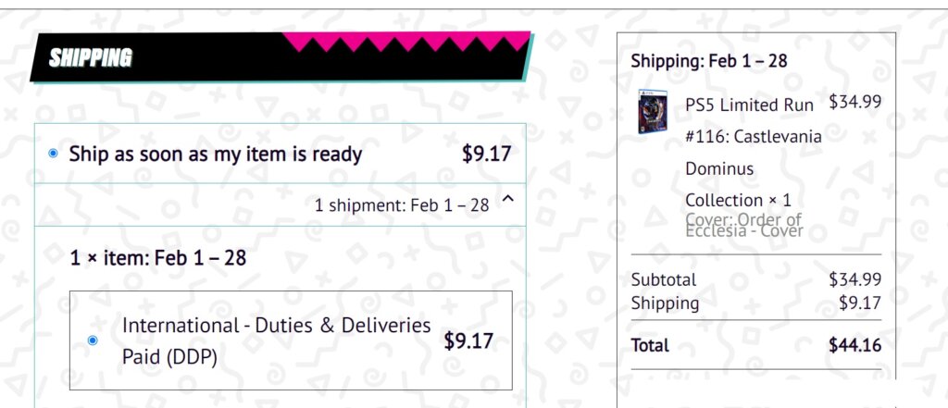Click the Castlevania game cover thumbnail
Viewport: 948px width, 408px height.
[653, 112]
